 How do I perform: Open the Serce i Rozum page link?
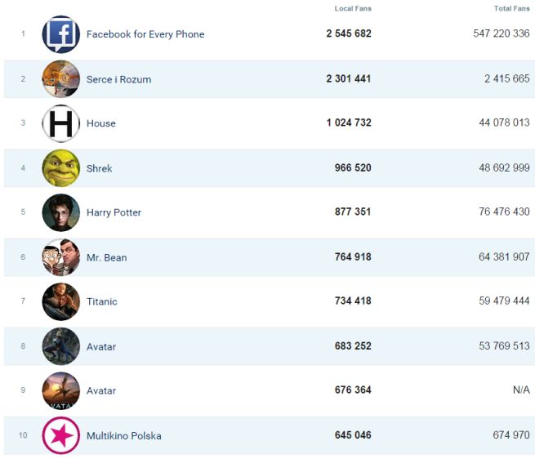pos(118,79)
